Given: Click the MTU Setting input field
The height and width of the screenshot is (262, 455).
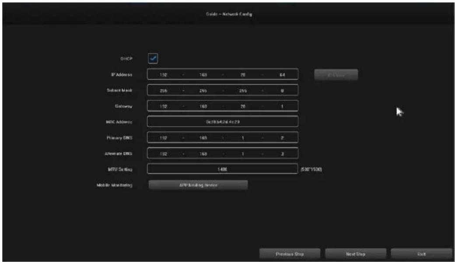Looking at the screenshot, I should point(223,169).
